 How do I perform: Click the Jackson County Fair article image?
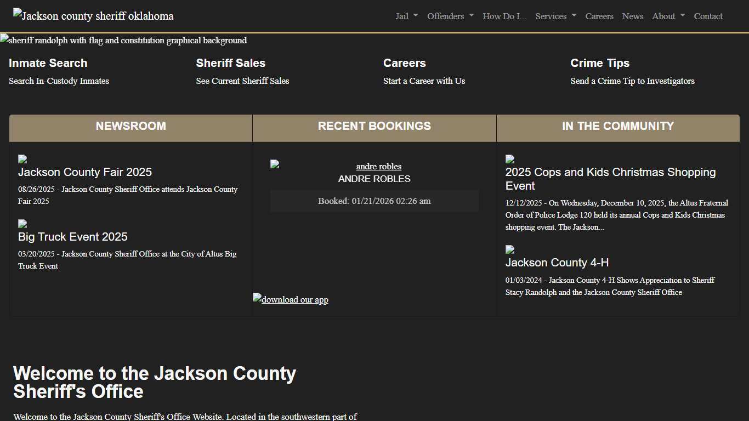pos(22,158)
